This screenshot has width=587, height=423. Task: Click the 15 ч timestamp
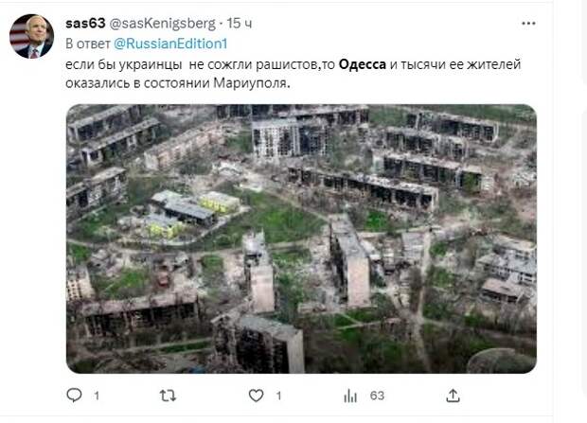coord(240,24)
